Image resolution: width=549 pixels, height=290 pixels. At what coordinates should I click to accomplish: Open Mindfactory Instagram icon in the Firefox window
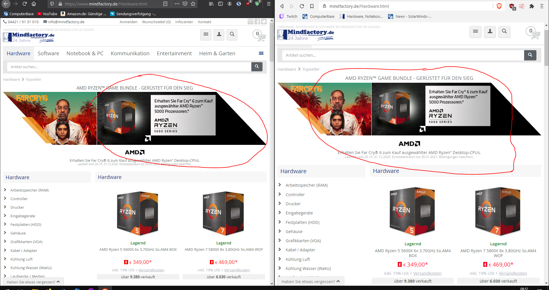pyautogui.click(x=250, y=21)
